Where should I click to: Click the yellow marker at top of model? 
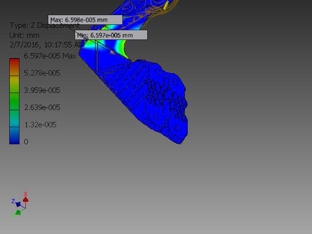[166, 5]
